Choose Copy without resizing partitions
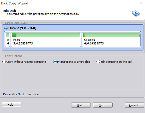Viewport: 145px width, 113px height. point(24,62)
